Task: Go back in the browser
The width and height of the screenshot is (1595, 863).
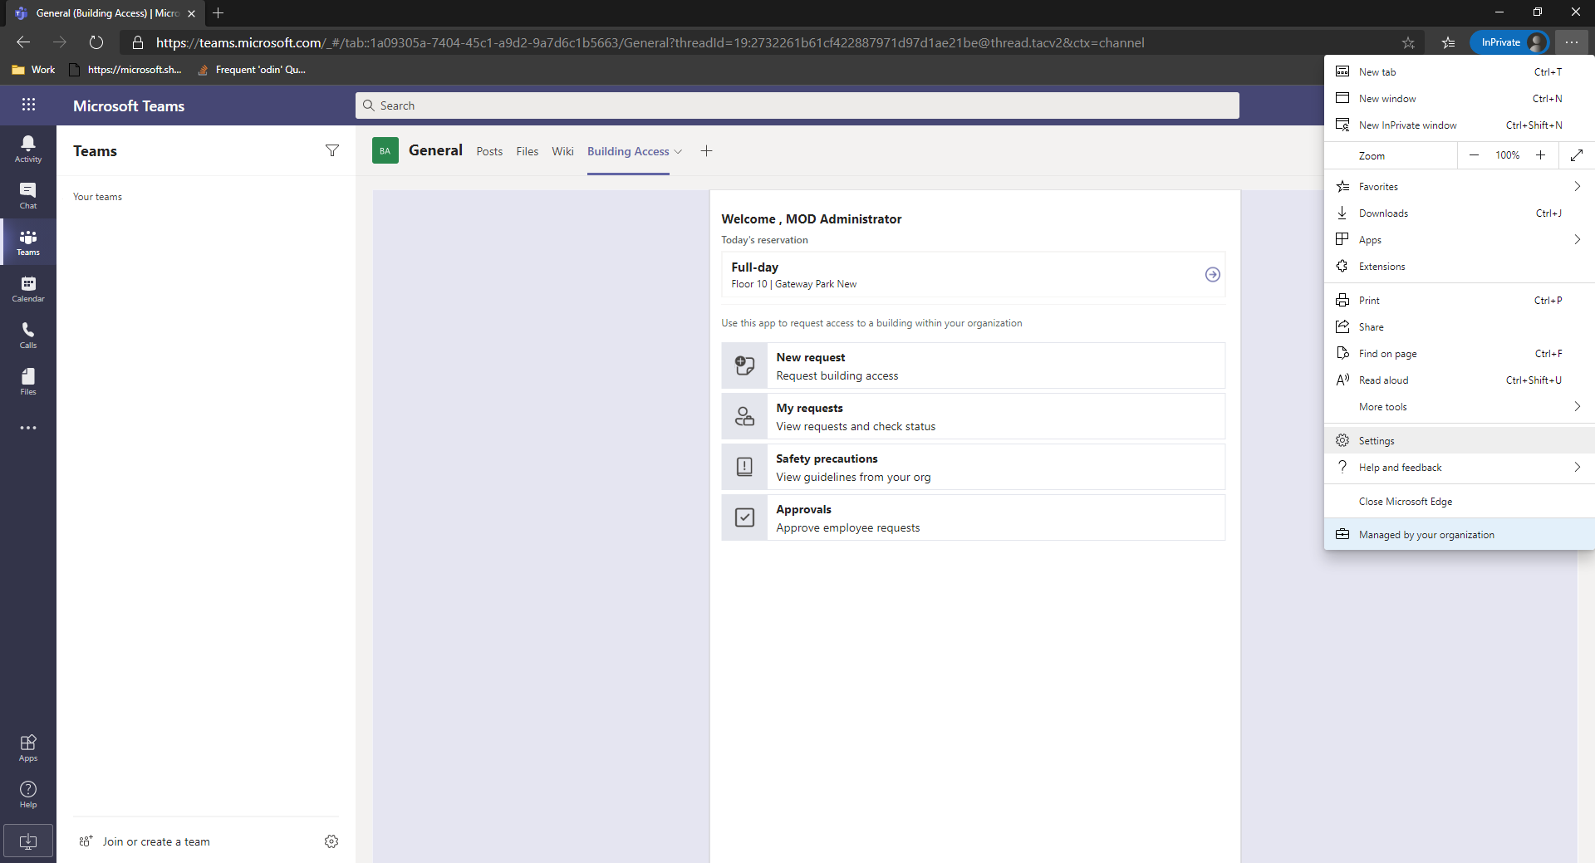Action: [x=23, y=42]
